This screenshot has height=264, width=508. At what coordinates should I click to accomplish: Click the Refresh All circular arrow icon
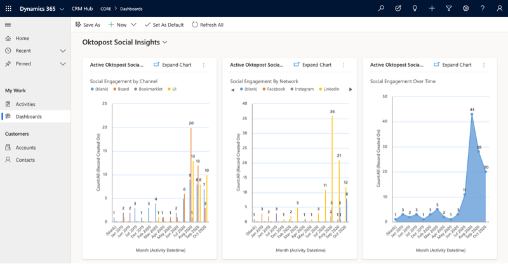click(195, 25)
